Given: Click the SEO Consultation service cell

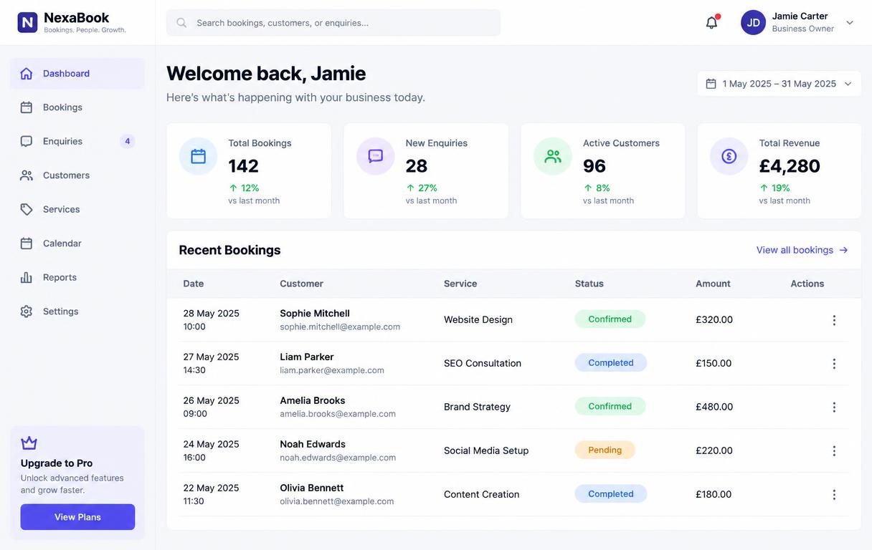Looking at the screenshot, I should pyautogui.click(x=483, y=364).
